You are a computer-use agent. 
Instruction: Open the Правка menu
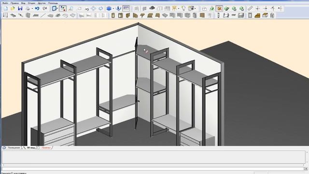[14, 3]
